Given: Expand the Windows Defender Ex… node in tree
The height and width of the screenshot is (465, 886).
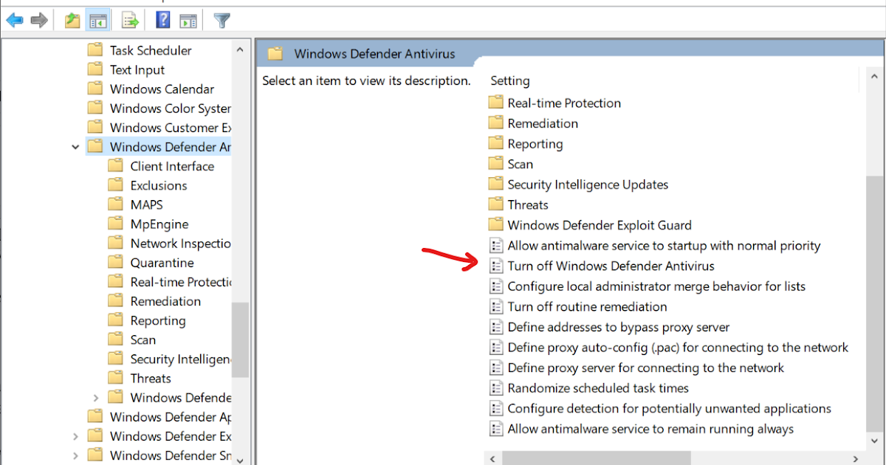Looking at the screenshot, I should coord(75,436).
